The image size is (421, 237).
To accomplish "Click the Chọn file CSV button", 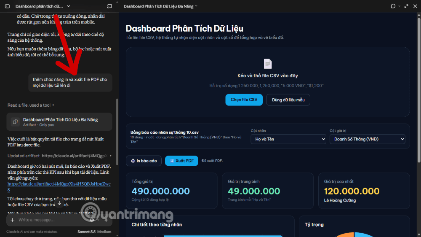I will tap(244, 100).
